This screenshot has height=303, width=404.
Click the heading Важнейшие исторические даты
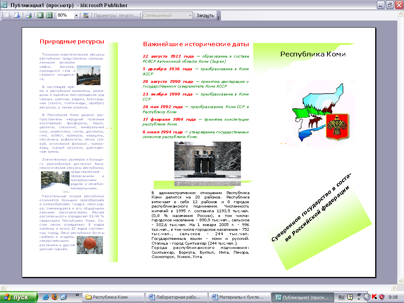[x=196, y=44]
